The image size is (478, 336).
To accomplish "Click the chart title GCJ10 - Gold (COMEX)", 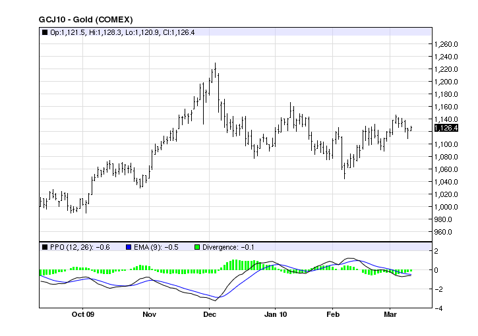I will click(x=86, y=20).
